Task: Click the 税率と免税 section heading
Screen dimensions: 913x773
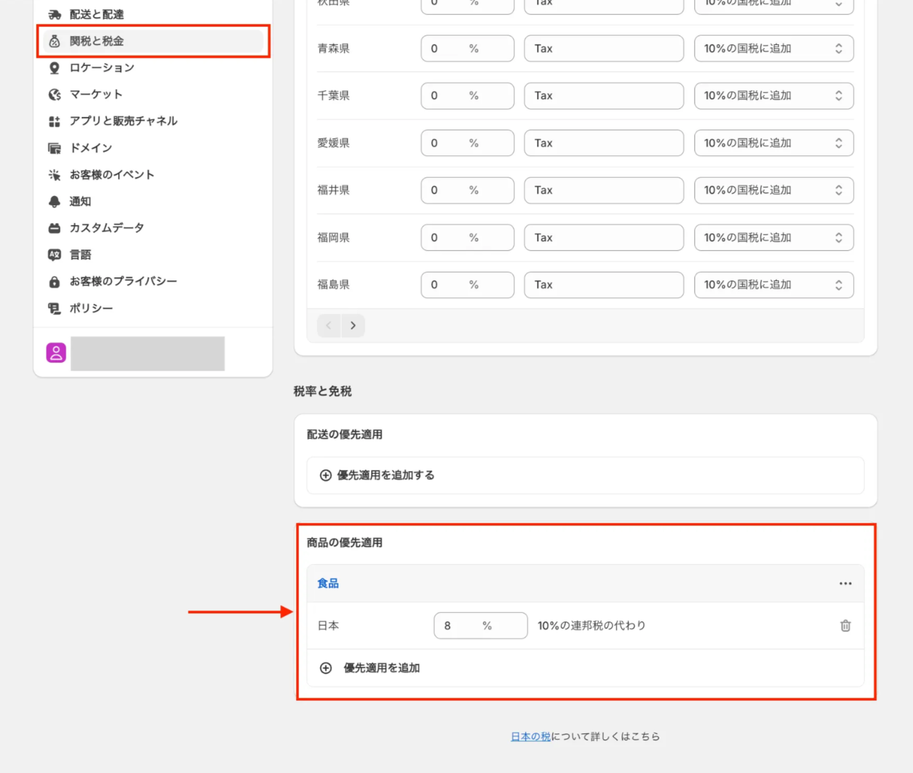Action: point(322,392)
